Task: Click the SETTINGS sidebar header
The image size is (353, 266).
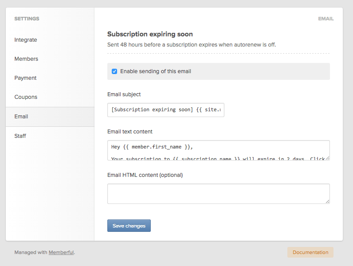Action: [x=27, y=19]
